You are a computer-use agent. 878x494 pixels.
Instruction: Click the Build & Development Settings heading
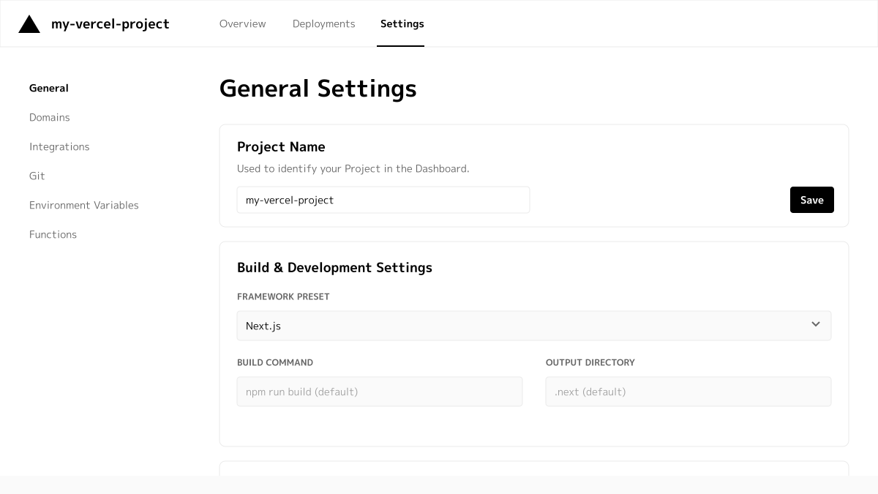[x=334, y=267]
